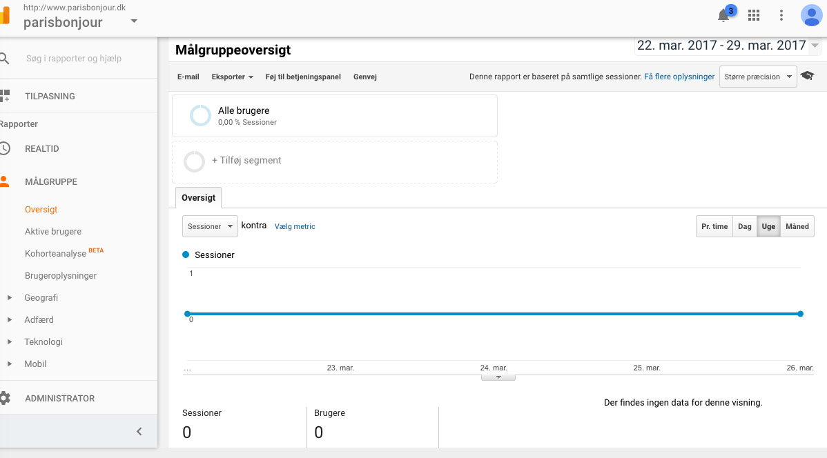Screen dimensions: 827x458
Task: Expand the Mobil section
Action: pos(10,364)
